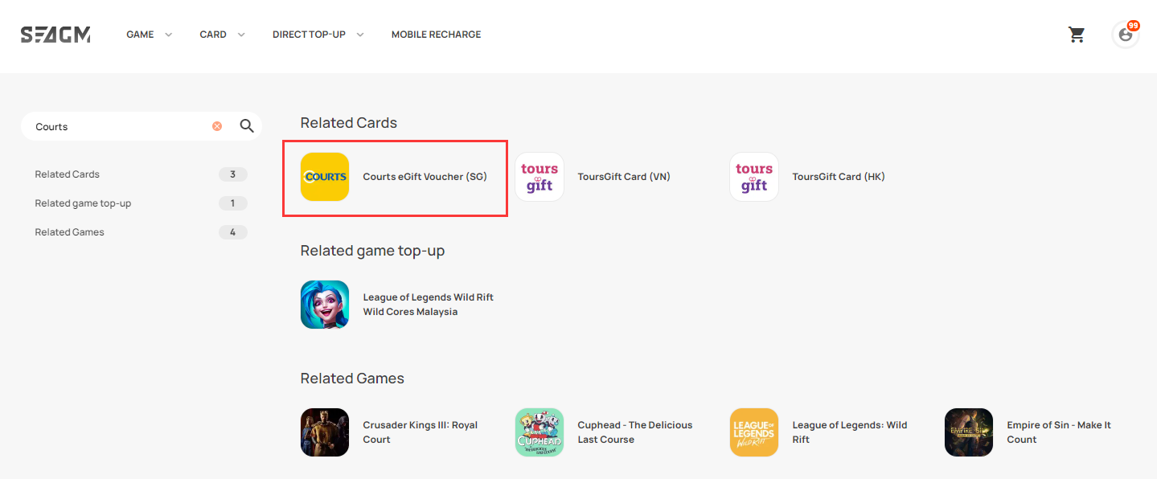Open the Cuphead game icon
1157x479 pixels.
tap(540, 432)
